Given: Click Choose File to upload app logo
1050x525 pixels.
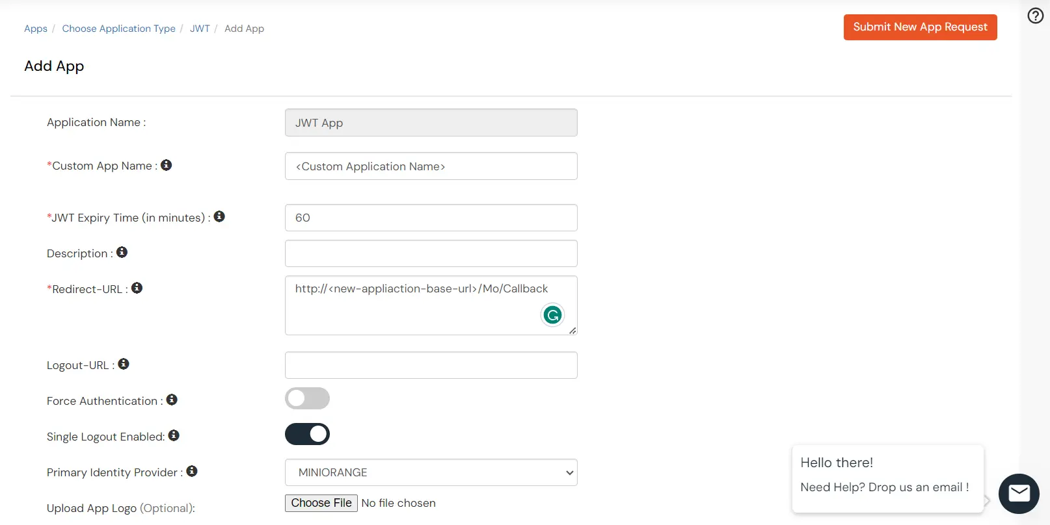Looking at the screenshot, I should pos(321,503).
